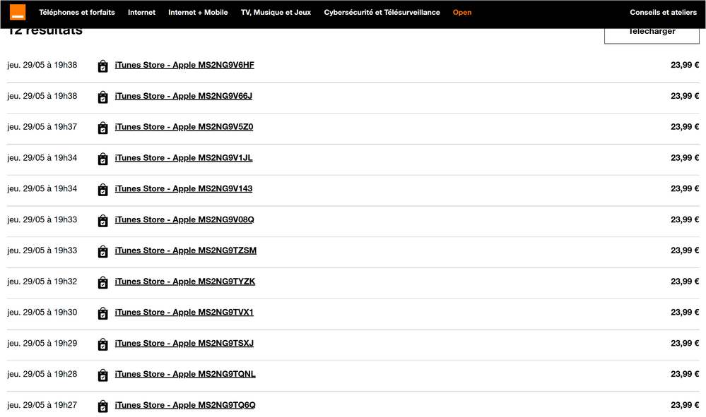The height and width of the screenshot is (417, 706).
Task: Open Internet + Mobile menu
Action: [x=198, y=13]
